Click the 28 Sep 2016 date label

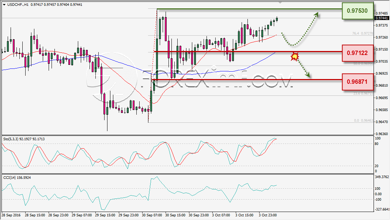tap(11, 215)
